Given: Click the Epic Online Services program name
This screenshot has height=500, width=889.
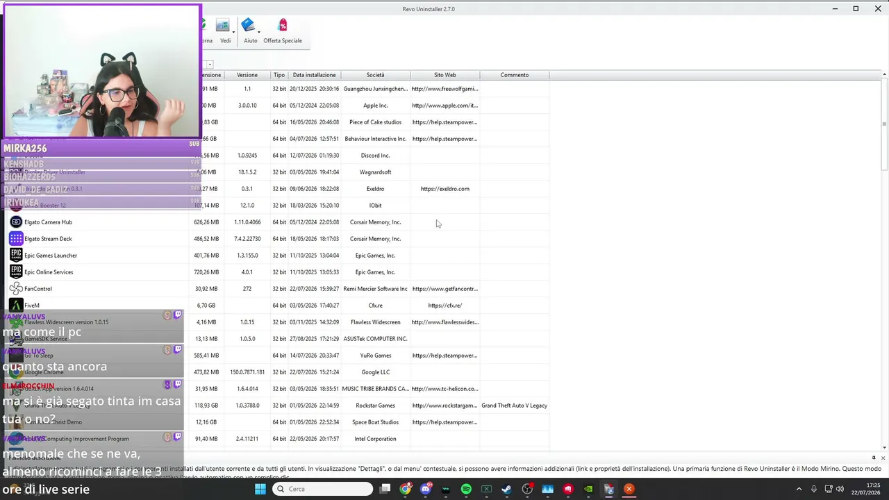Looking at the screenshot, I should pos(49,272).
